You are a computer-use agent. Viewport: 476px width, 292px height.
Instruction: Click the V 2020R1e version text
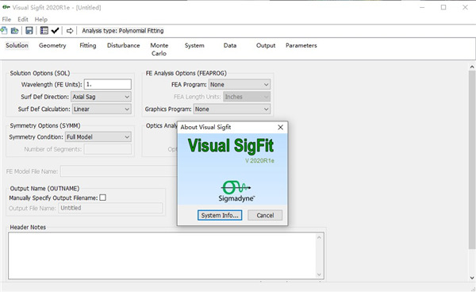[259, 160]
